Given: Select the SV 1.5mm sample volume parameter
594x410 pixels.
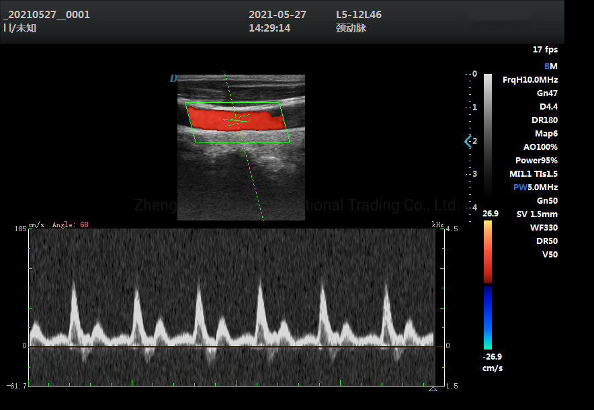Looking at the screenshot, I should (x=537, y=214).
